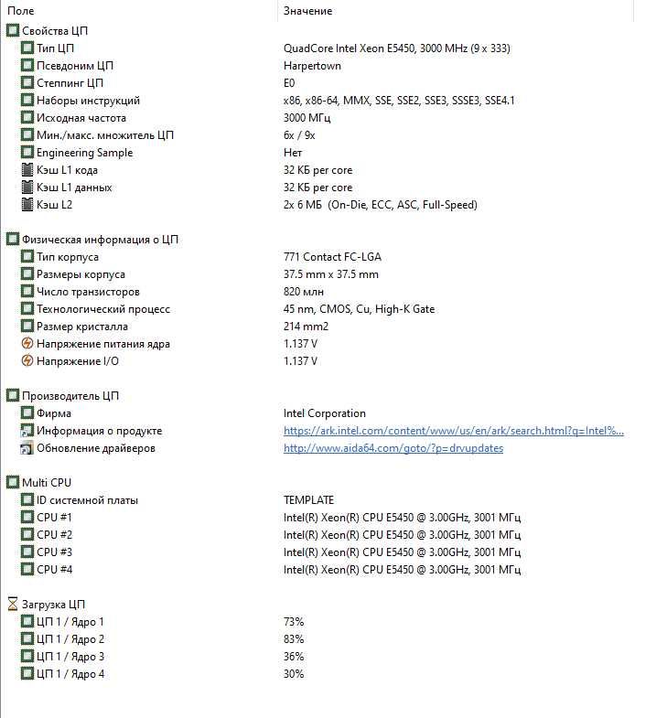The image size is (656, 718).
Task: Click the 37.5 mm x 37.5 mm value
Action: (331, 274)
